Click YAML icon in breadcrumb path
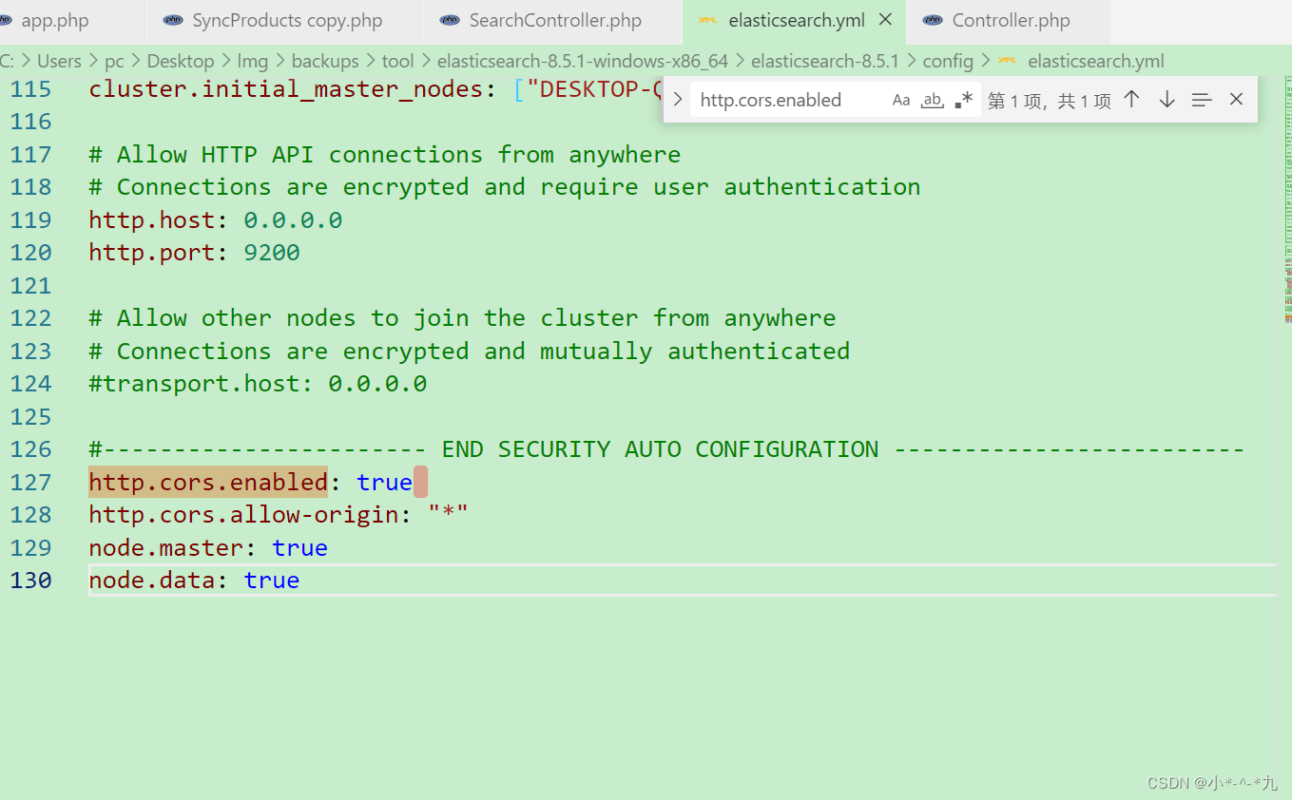This screenshot has width=1292, height=800. pos(1008,61)
